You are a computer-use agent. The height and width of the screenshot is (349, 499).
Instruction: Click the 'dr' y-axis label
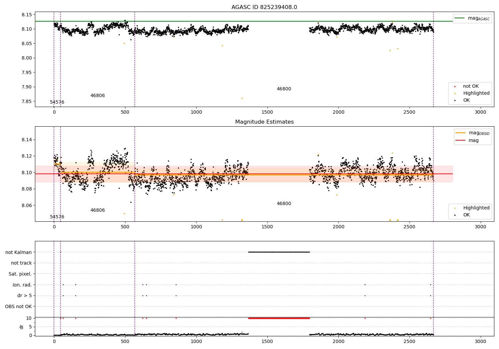[x=22, y=327]
